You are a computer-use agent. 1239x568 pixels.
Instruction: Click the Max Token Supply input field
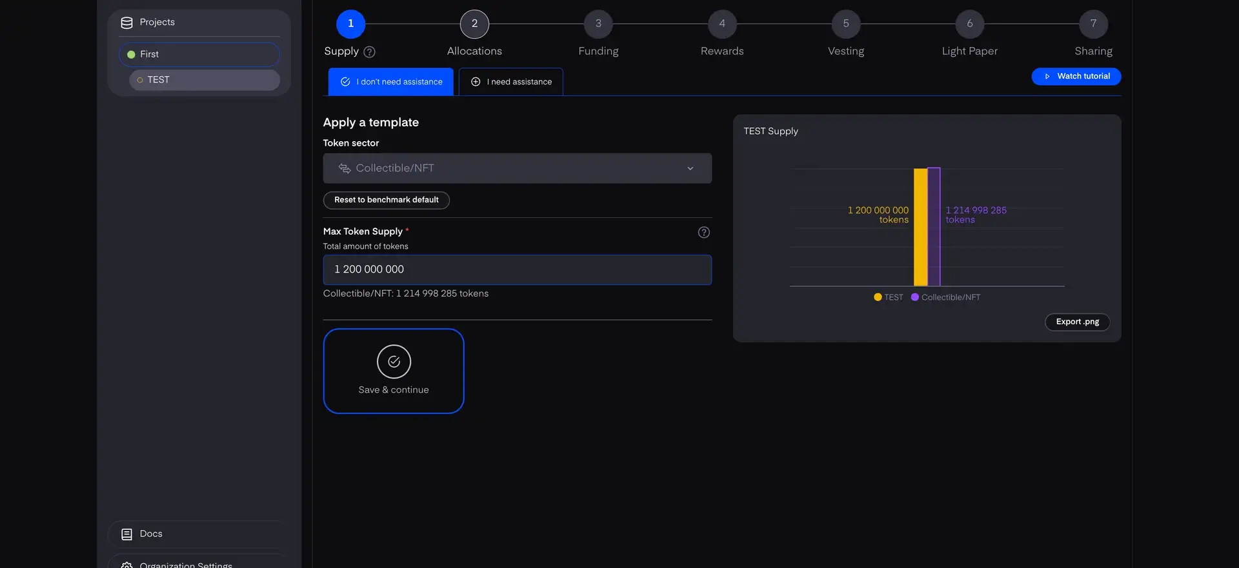516,269
